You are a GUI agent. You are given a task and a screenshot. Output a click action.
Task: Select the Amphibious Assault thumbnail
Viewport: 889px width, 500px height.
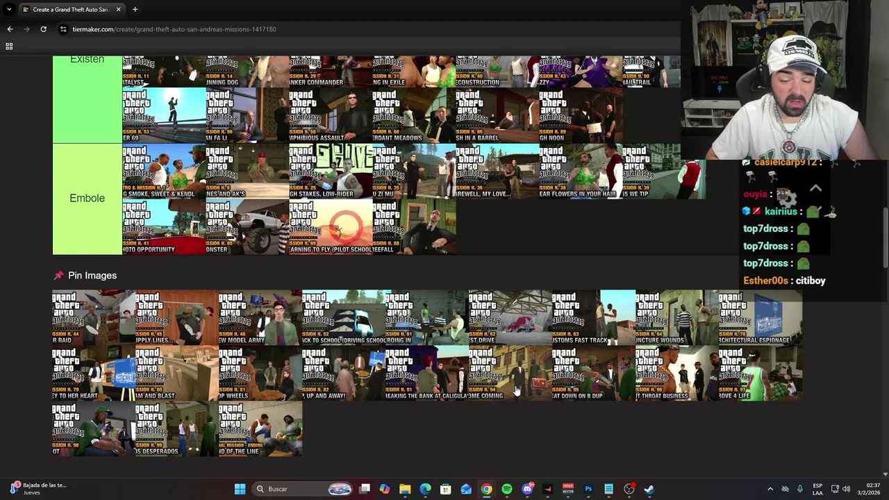click(331, 115)
